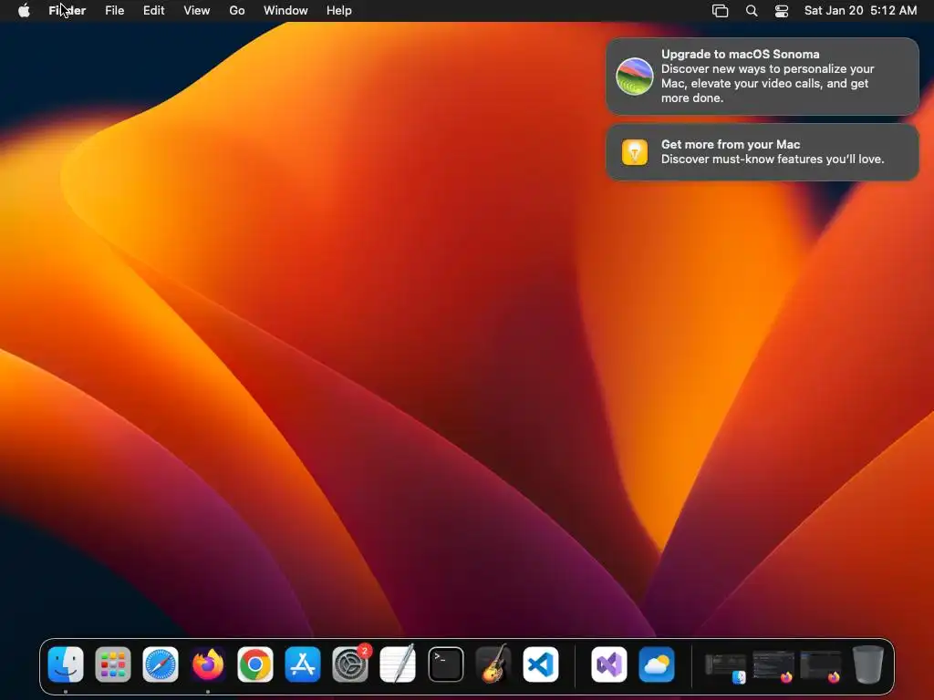Viewport: 934px width, 700px height.
Task: Open the Trash in the Dock
Action: tap(868, 664)
